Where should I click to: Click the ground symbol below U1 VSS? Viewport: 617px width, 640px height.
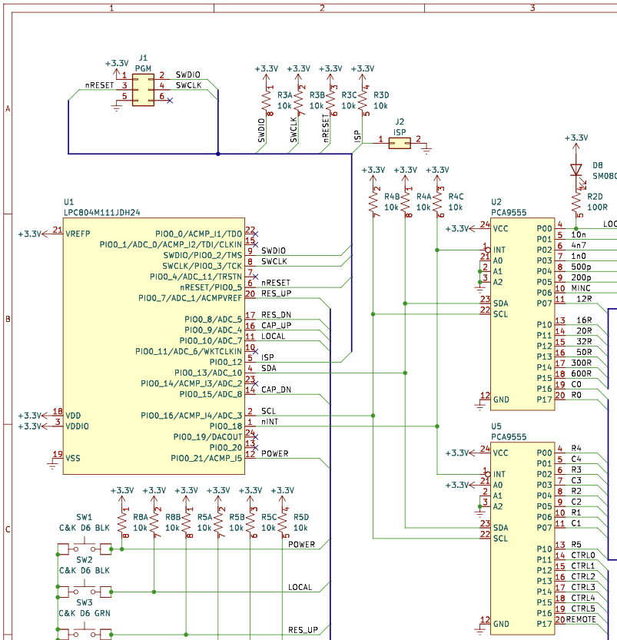click(53, 466)
